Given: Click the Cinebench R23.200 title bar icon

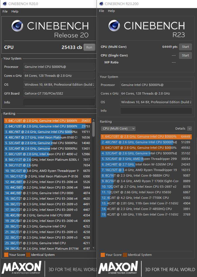Looking at the screenshot, I should tap(101, 4).
